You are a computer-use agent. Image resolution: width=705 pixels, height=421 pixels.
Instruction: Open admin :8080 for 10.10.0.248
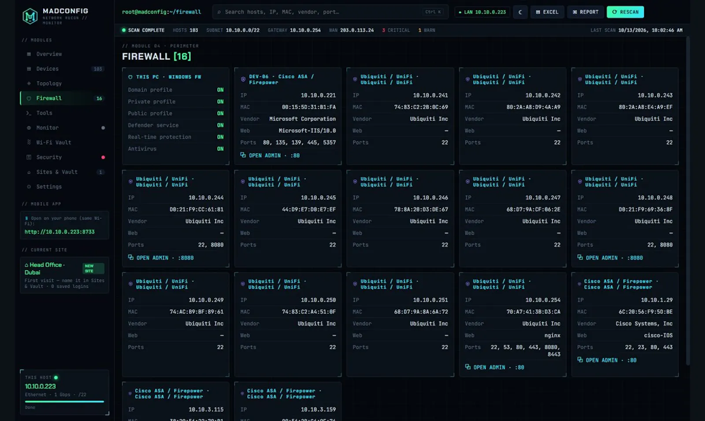click(610, 258)
